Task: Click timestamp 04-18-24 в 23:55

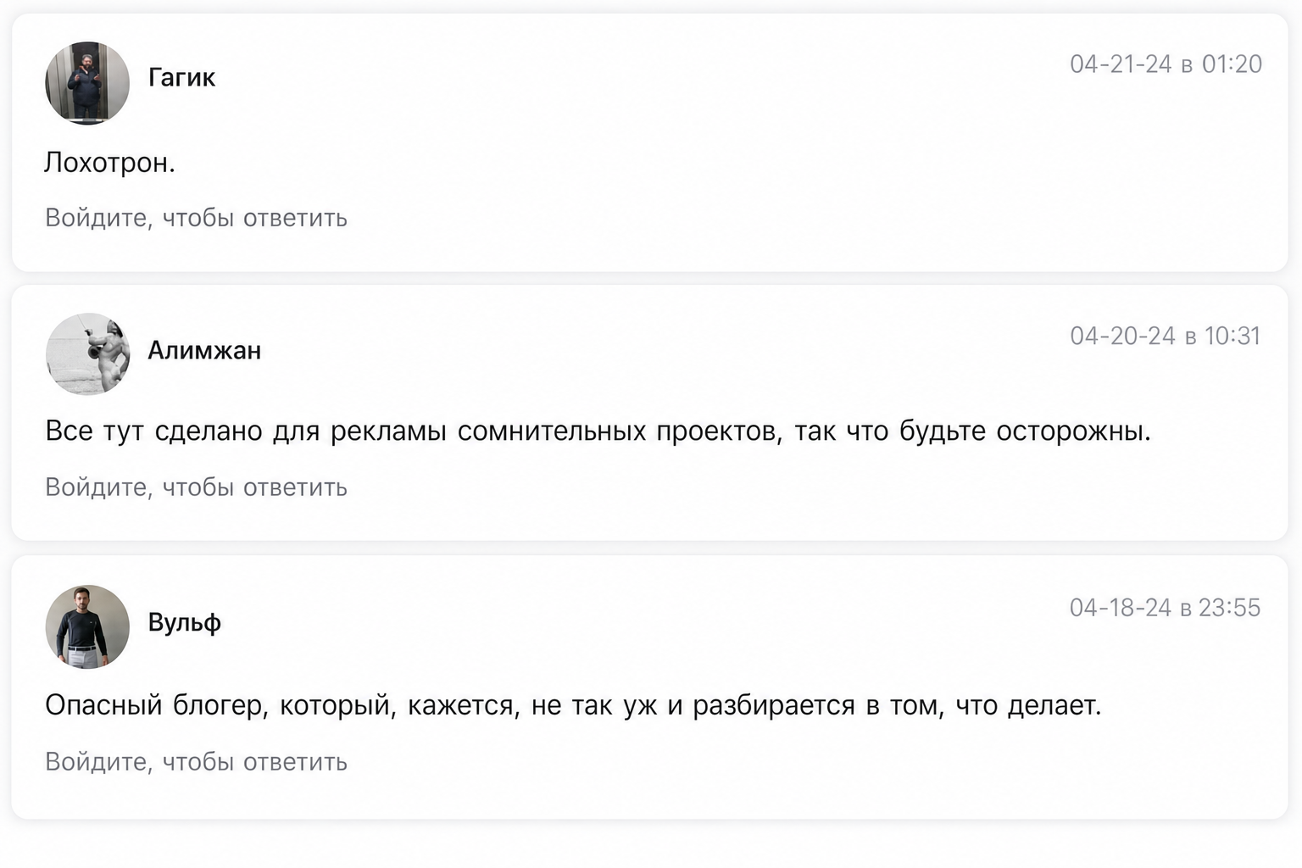Action: [1165, 608]
